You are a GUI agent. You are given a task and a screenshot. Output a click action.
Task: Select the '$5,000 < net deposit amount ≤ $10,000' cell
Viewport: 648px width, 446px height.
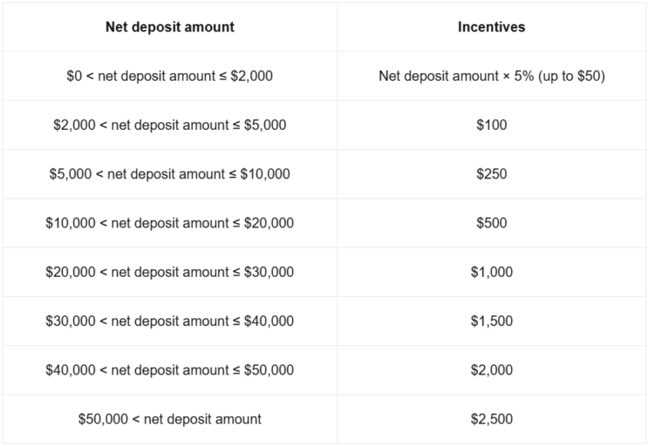(169, 173)
